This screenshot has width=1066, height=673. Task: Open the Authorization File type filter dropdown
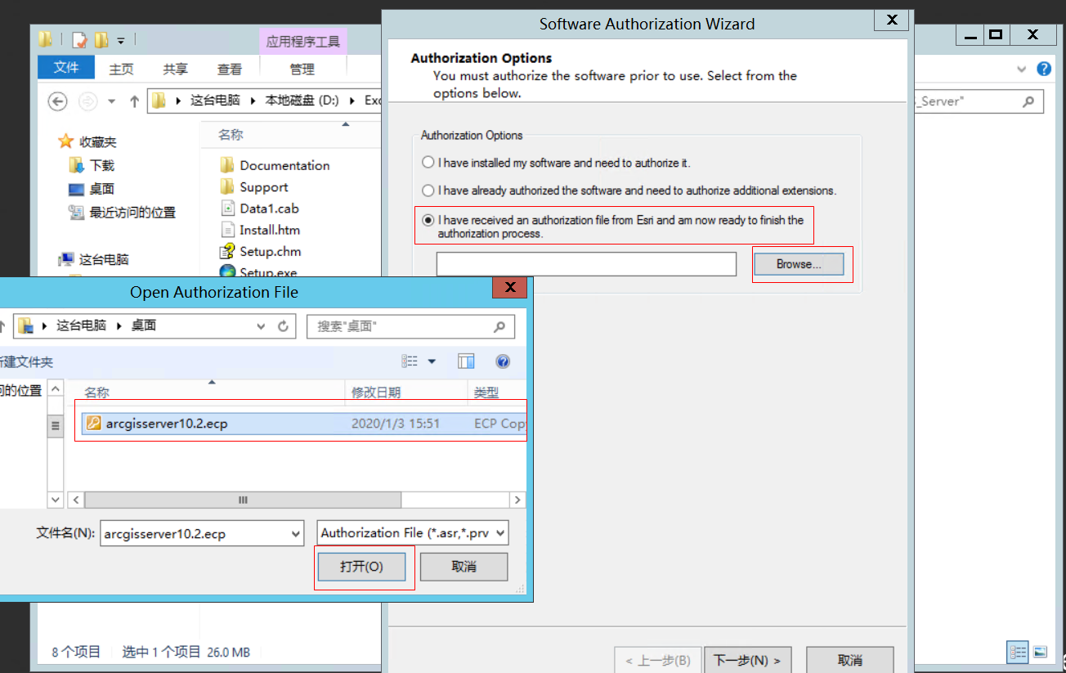(499, 534)
